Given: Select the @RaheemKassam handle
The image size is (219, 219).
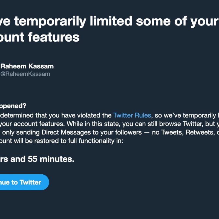Looking at the screenshot, I should click(25, 74).
